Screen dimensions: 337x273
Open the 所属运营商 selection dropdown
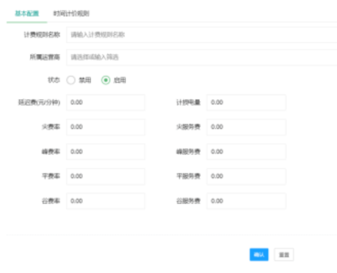[x=201, y=57]
